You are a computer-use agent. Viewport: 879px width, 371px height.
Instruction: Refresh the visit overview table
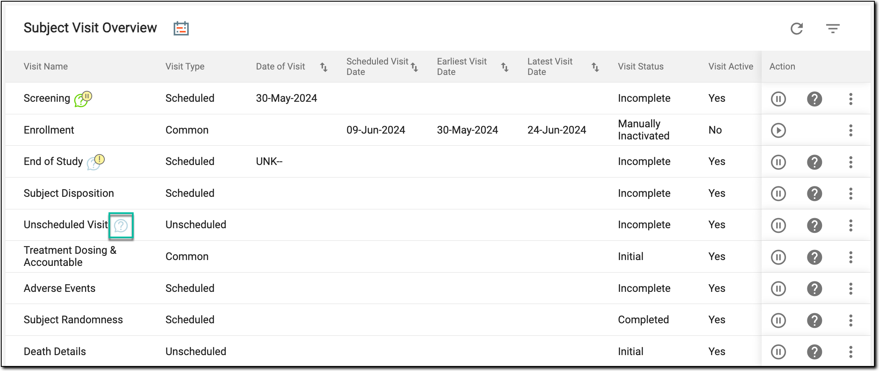coord(796,28)
